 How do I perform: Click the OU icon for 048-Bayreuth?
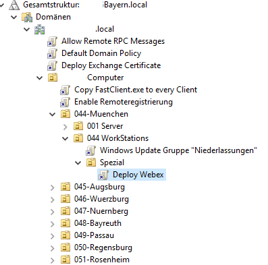[65, 223]
